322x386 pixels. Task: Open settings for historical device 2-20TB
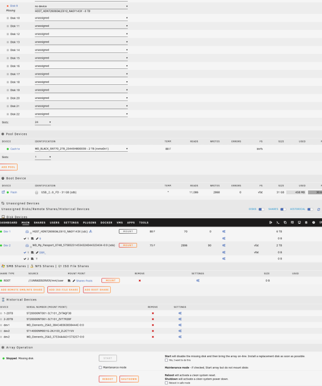coord(180,319)
